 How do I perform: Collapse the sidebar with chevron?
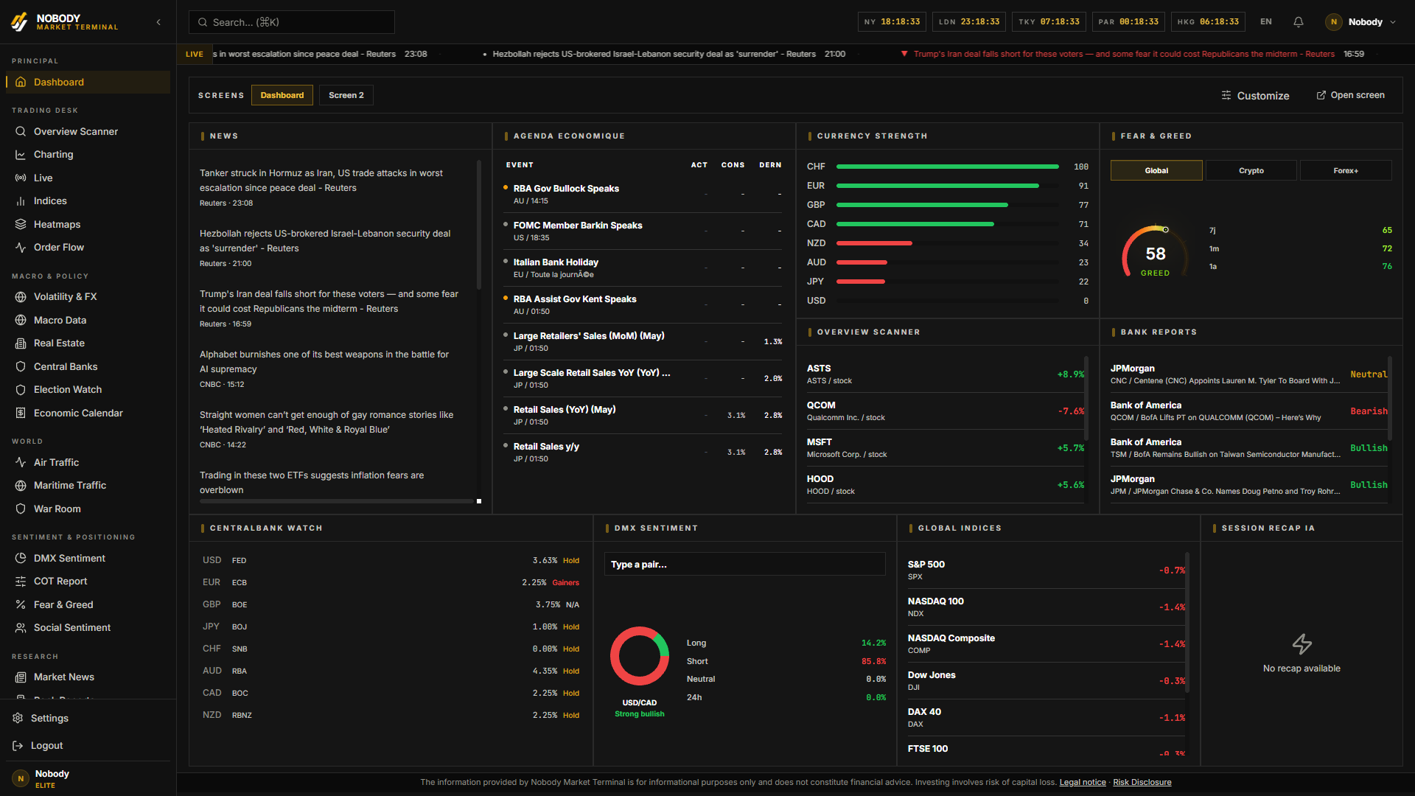click(x=158, y=22)
